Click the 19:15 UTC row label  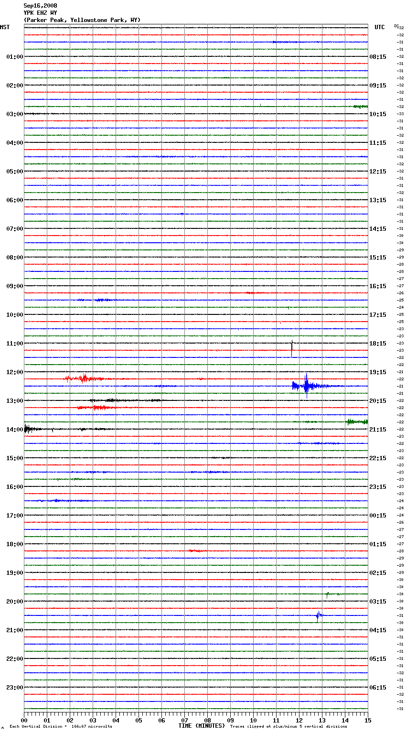point(378,372)
